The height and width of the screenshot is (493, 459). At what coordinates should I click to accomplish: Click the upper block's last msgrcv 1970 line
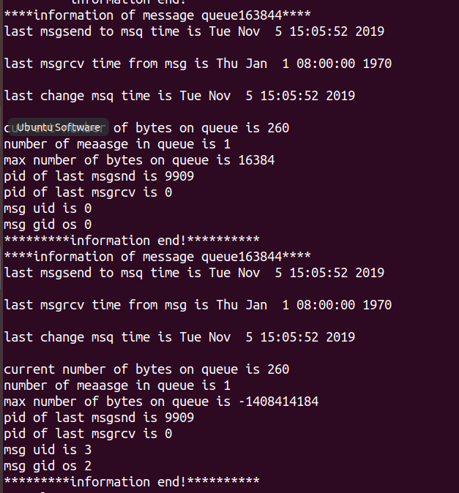pyautogui.click(x=198, y=64)
